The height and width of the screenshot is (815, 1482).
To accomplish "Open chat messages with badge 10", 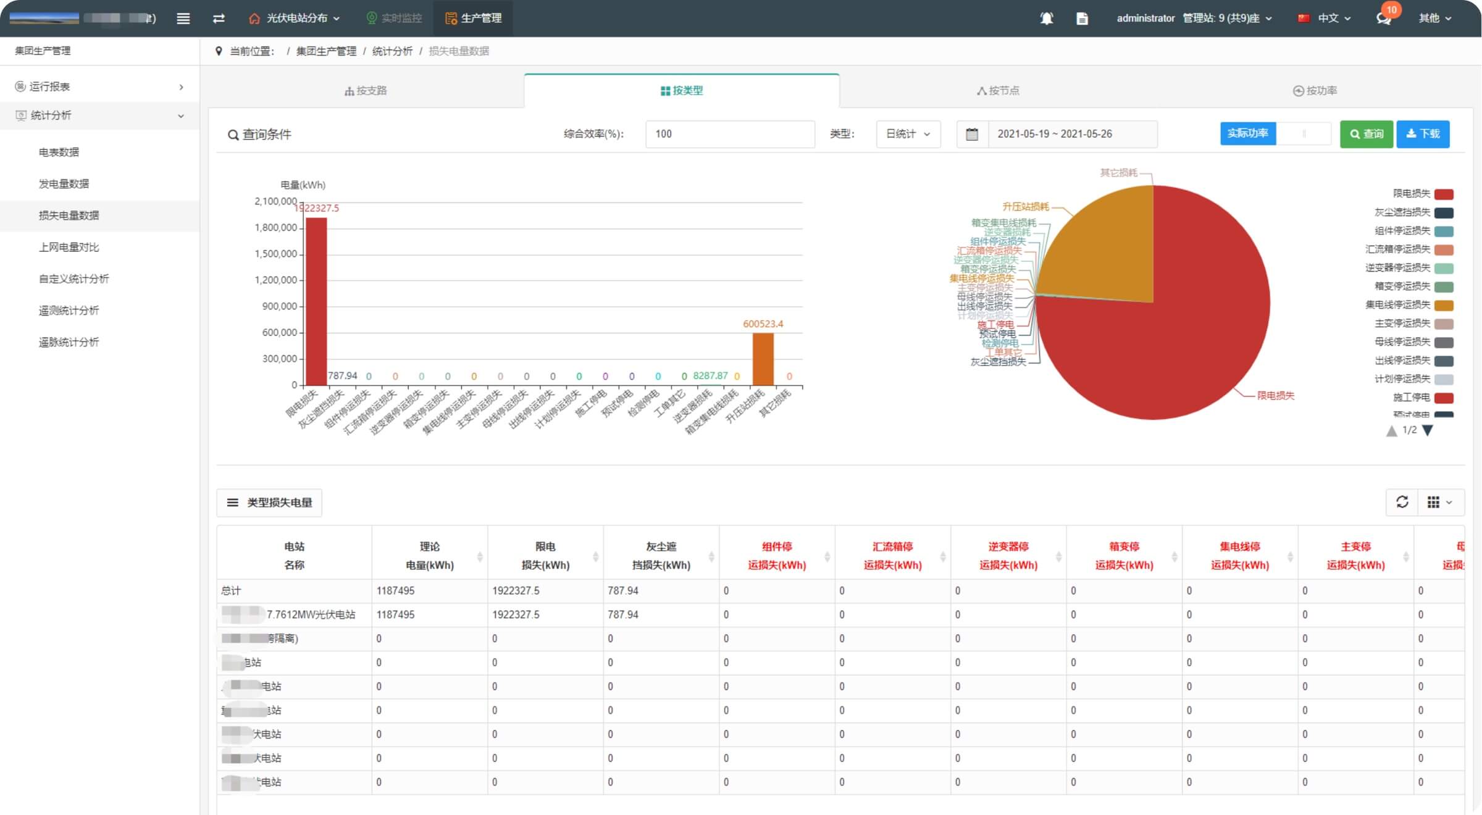I will click(x=1383, y=19).
